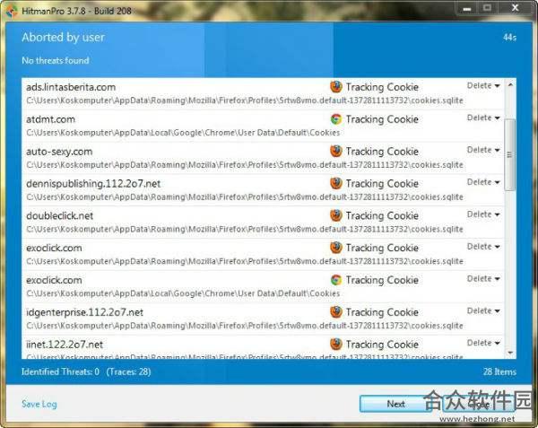Select the ads.lintasberita.com entry
This screenshot has width=538, height=428.
pyautogui.click(x=263, y=93)
